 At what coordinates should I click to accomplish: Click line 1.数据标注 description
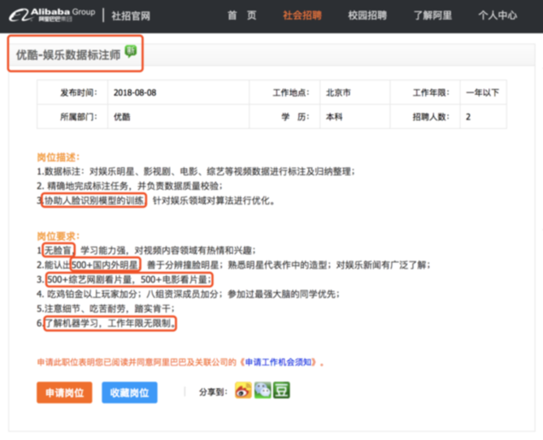pos(196,171)
